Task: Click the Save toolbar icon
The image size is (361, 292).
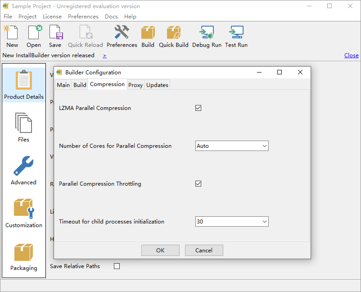Action: point(56,32)
